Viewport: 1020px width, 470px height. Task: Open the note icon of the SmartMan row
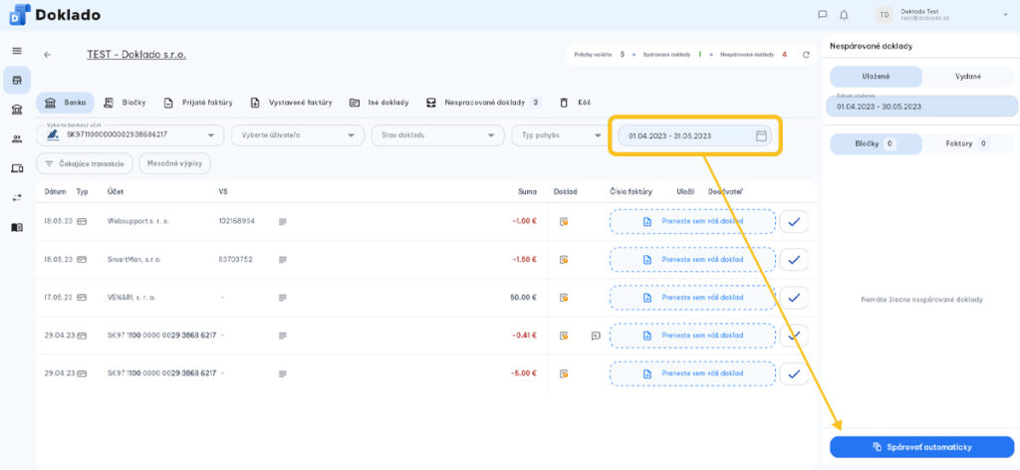282,259
